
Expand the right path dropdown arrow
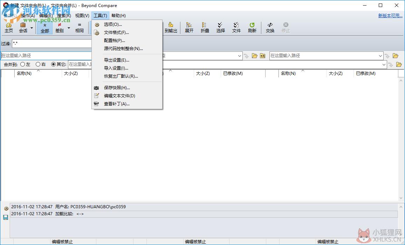(x=380, y=56)
